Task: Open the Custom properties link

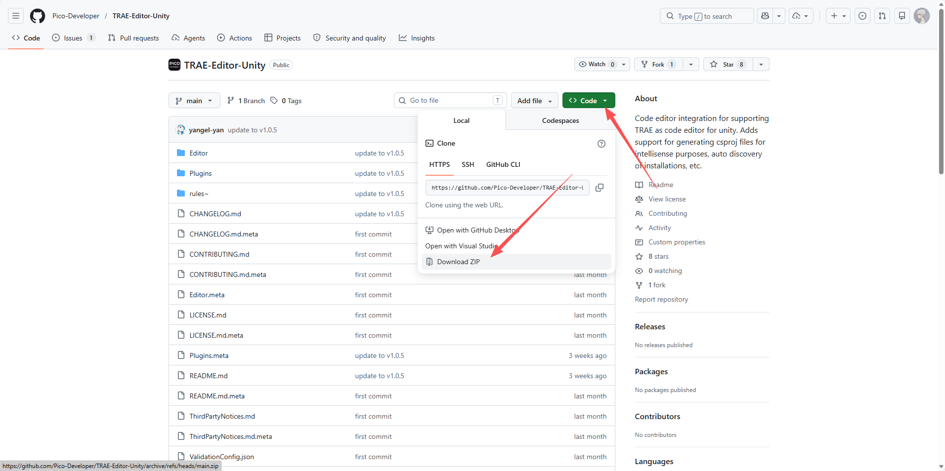Action: coord(677,242)
